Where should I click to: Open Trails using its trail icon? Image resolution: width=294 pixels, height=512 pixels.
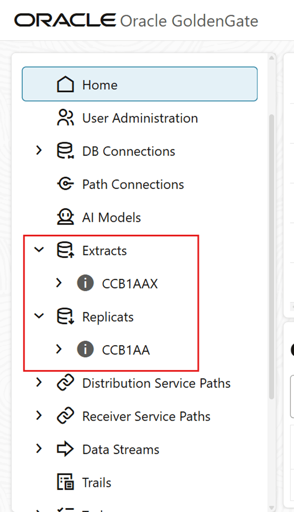click(65, 482)
